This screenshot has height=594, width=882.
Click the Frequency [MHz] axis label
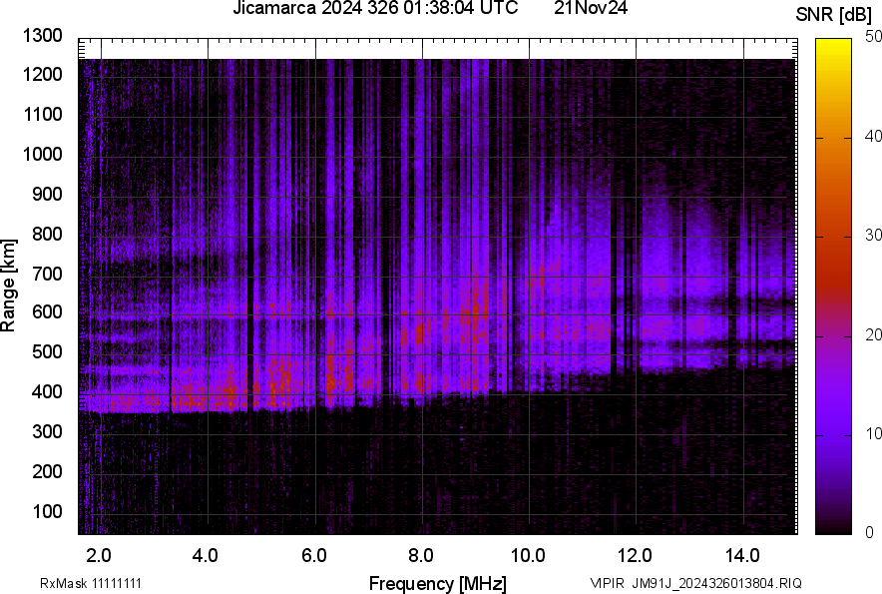(437, 583)
